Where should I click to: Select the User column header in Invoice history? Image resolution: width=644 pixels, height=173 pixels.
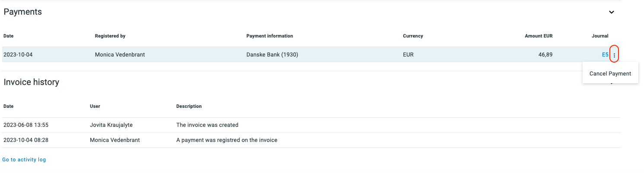(x=95, y=106)
